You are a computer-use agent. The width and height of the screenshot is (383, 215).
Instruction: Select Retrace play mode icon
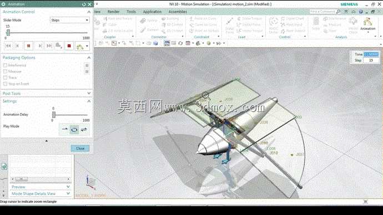84,129
